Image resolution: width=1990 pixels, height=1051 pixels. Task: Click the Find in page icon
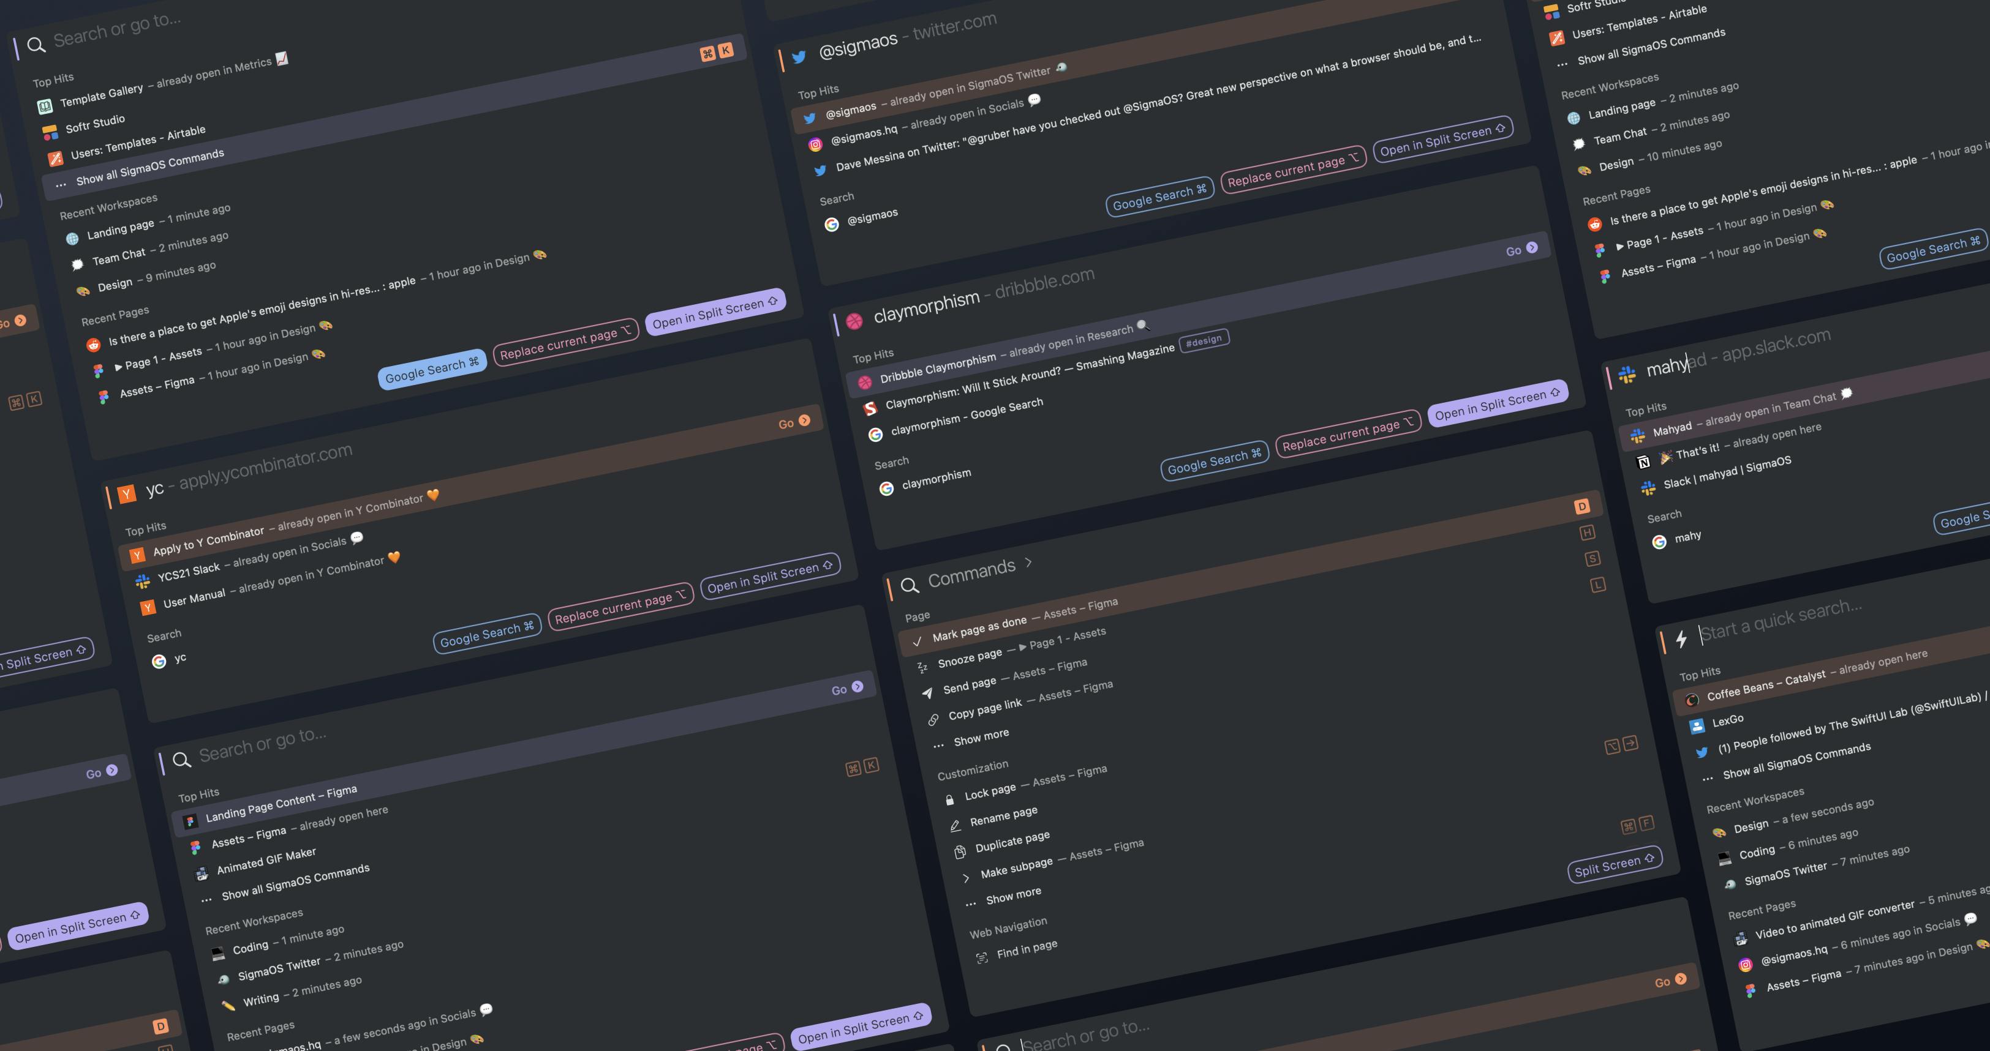click(x=982, y=957)
